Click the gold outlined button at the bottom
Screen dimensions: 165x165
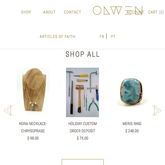pos(82,162)
